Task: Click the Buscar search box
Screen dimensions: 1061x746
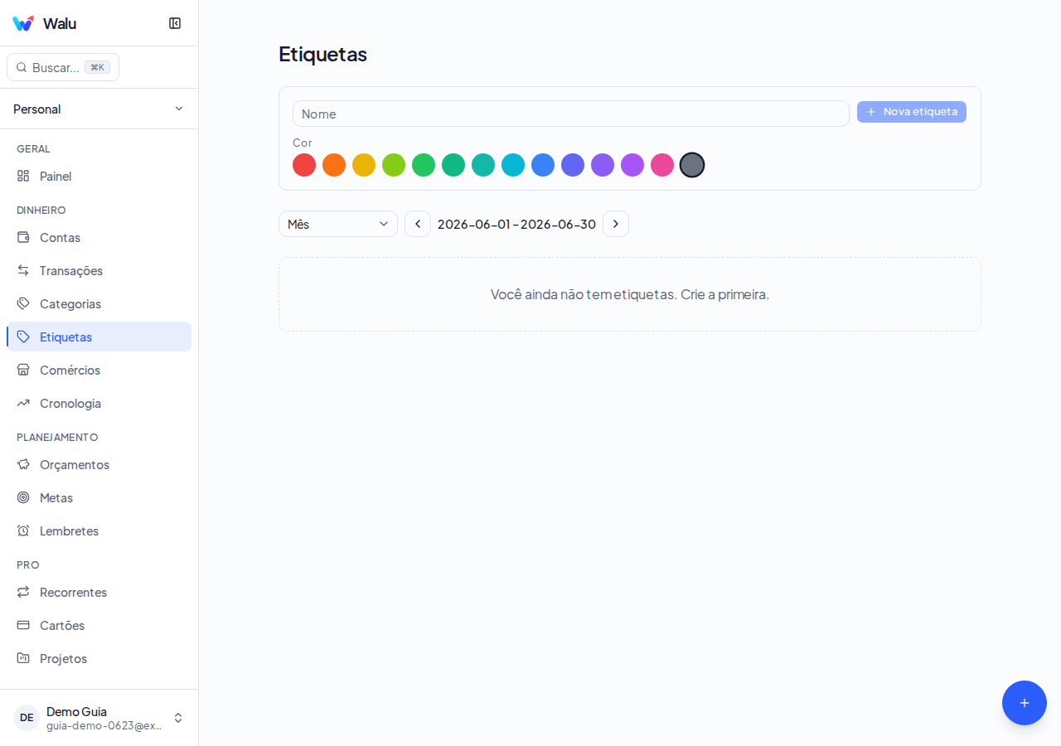Action: click(63, 67)
